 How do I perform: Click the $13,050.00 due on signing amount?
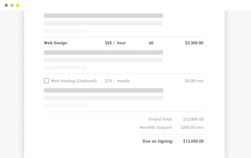193,141
